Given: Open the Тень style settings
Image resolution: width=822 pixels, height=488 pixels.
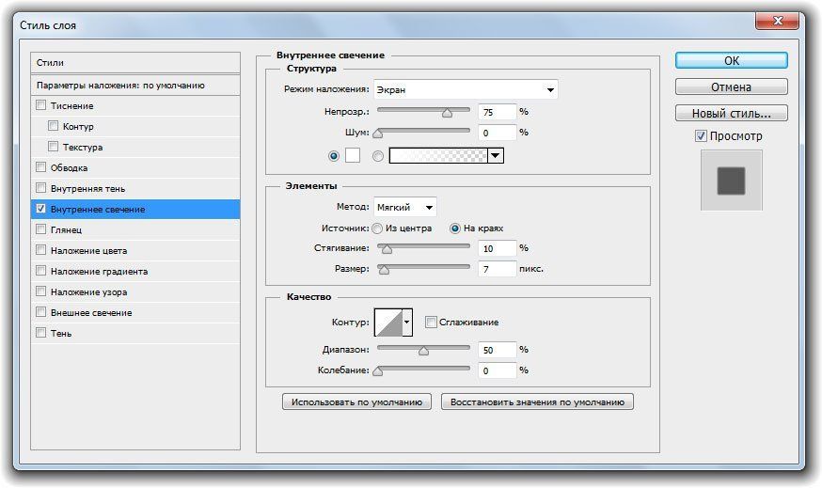Looking at the screenshot, I should [61, 333].
